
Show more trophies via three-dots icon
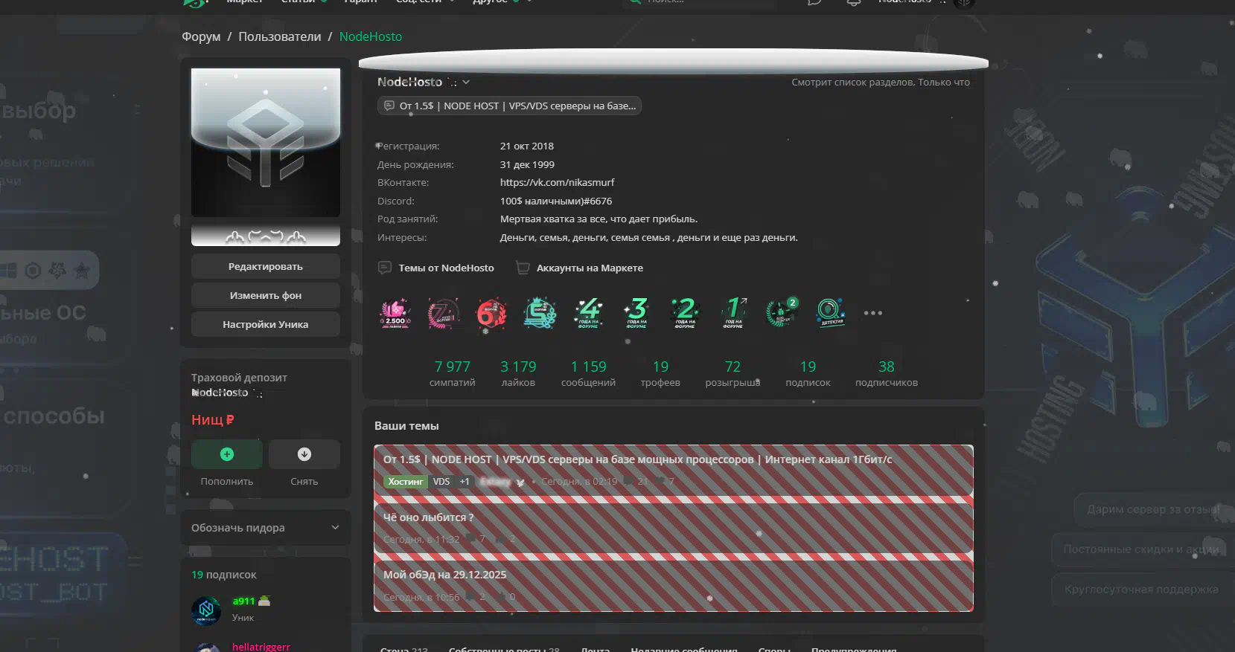tap(872, 313)
